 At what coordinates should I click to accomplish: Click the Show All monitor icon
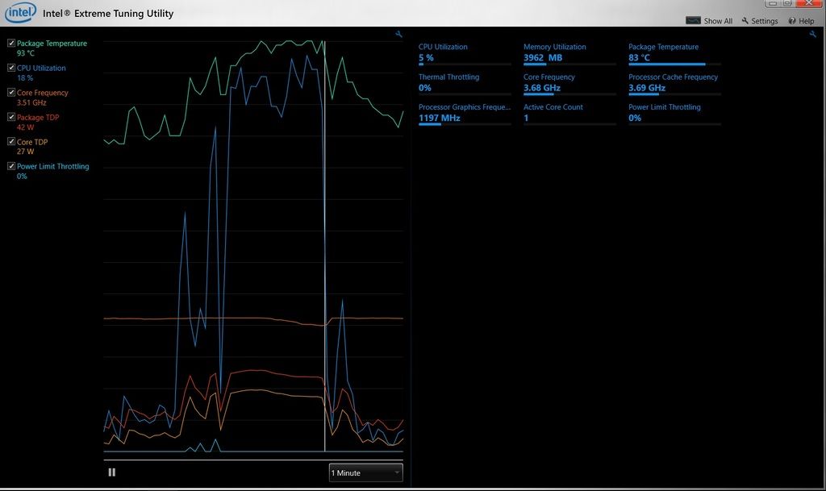693,20
